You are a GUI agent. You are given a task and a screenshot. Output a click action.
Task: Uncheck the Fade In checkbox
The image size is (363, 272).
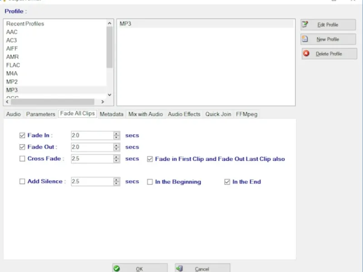point(22,135)
